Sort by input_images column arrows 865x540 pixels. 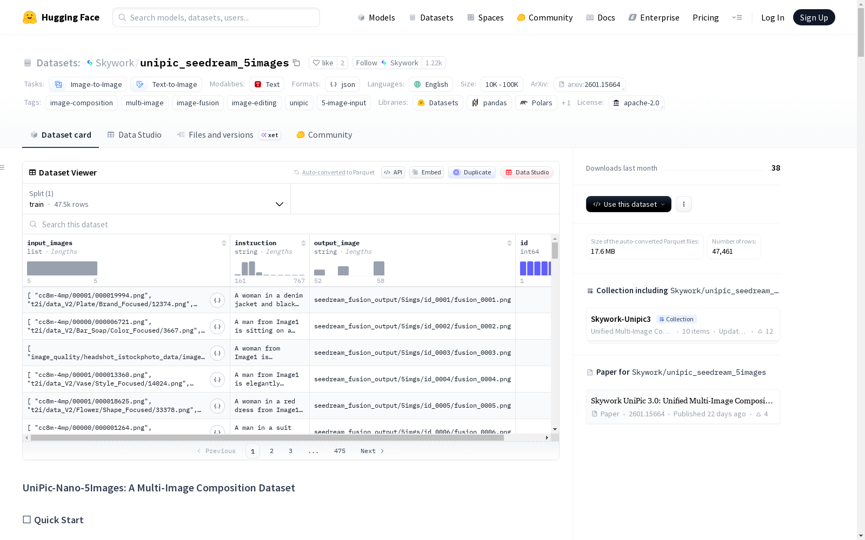point(224,243)
